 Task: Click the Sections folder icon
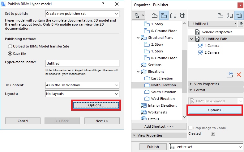(x=144, y=65)
